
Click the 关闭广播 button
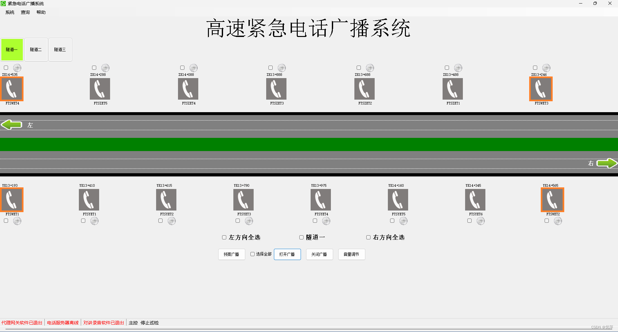[x=320, y=254]
